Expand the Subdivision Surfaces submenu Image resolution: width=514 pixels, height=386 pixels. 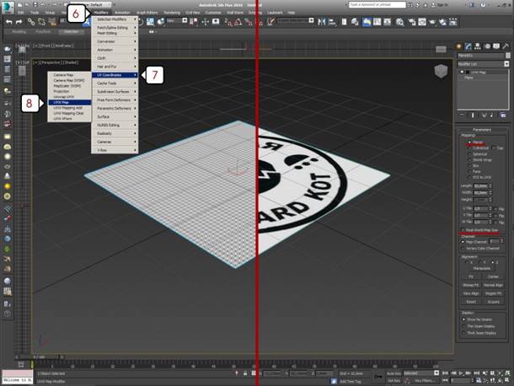115,92
